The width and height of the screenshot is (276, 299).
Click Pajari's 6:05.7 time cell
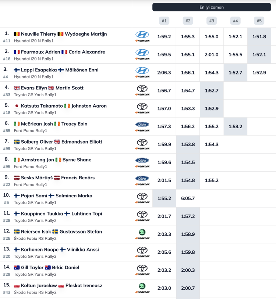pos(188,198)
